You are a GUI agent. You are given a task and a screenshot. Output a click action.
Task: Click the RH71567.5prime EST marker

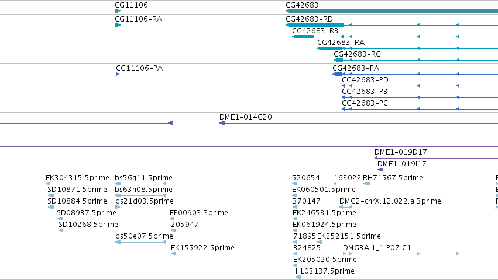[366, 184]
